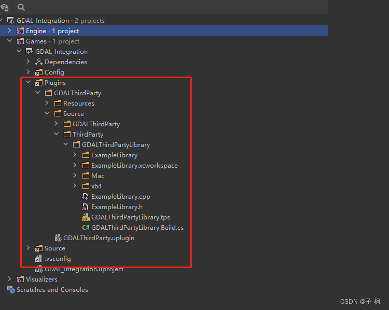
Task: Click the ThirdParty folder icon
Action: pos(67,135)
